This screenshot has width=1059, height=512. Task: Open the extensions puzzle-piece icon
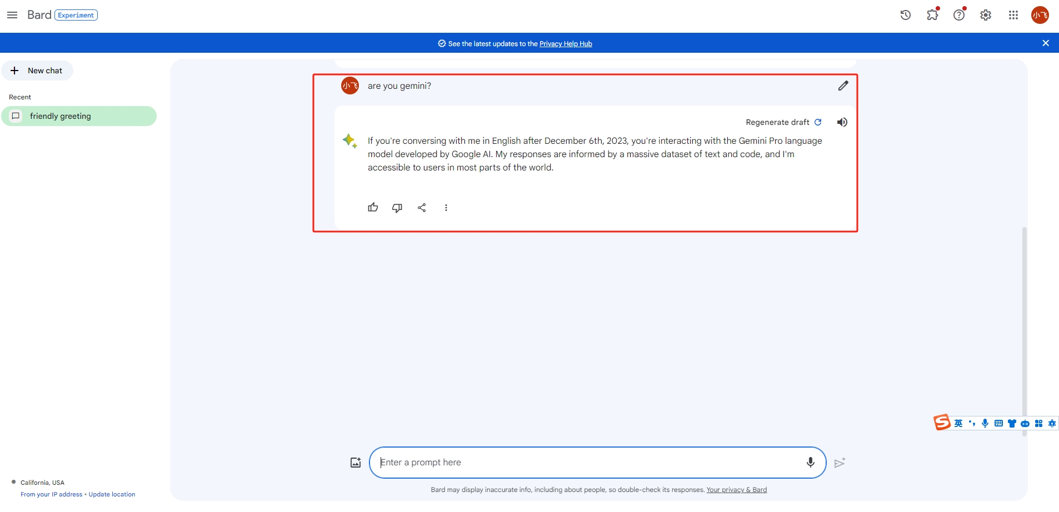(932, 15)
